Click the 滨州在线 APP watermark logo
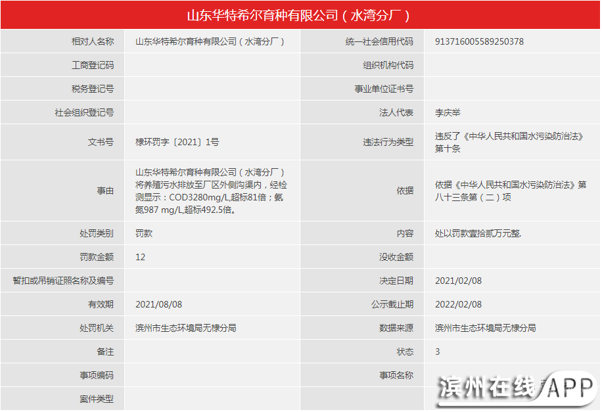This screenshot has width=602, height=412. click(x=518, y=388)
